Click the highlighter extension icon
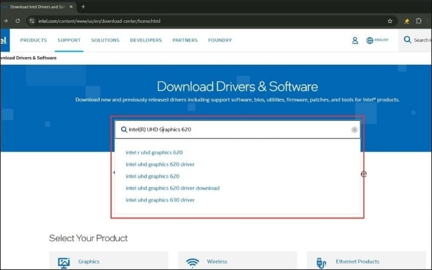 click(x=406, y=21)
